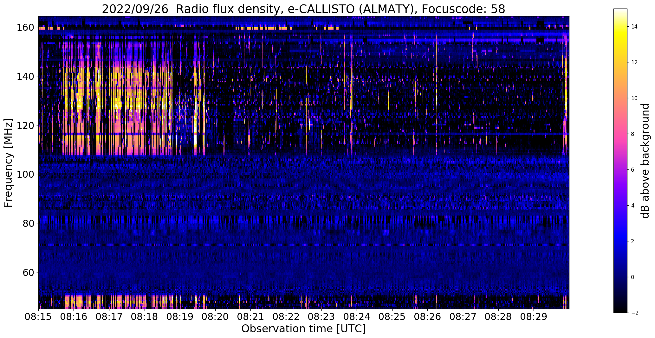
Task: Click the 120 MHz frequency tick label
Action: pos(26,125)
